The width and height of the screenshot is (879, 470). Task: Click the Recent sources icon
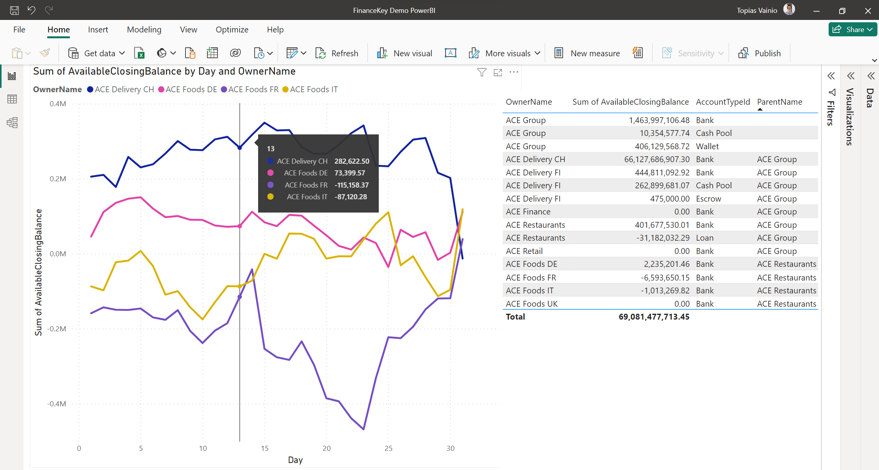[x=259, y=53]
